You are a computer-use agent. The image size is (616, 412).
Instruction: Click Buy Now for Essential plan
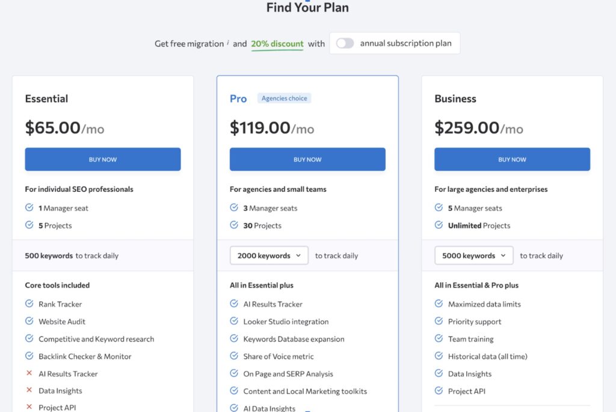click(103, 159)
